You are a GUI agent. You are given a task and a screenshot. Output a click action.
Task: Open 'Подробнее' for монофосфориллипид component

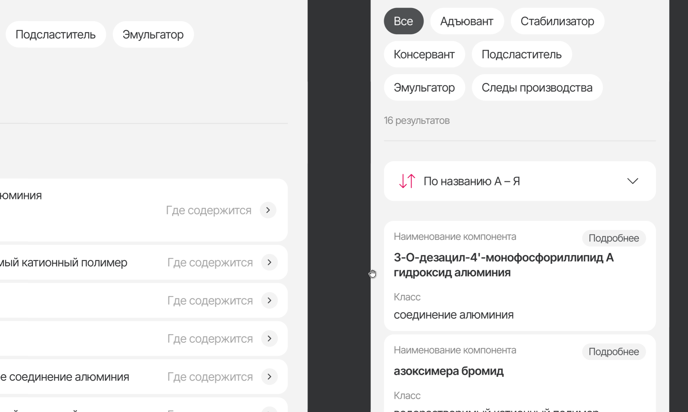click(x=613, y=238)
